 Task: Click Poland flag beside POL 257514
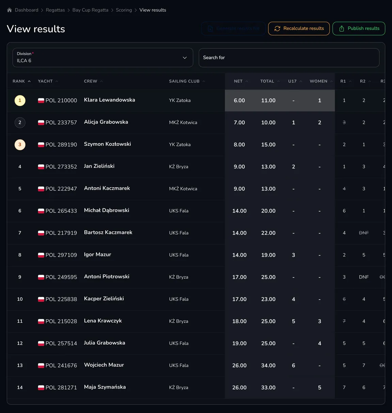coord(41,343)
